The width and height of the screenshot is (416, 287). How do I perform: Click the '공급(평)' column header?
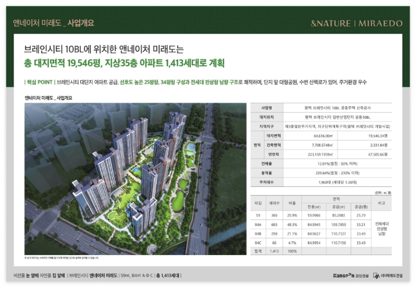[x=361, y=207]
